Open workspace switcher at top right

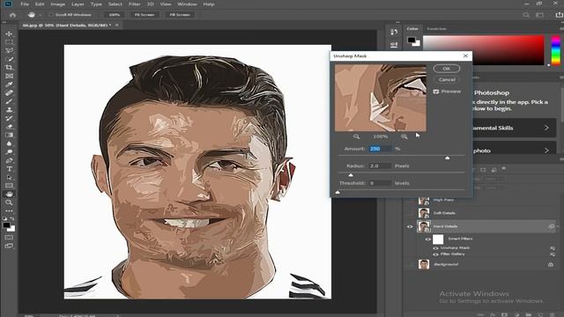click(539, 15)
